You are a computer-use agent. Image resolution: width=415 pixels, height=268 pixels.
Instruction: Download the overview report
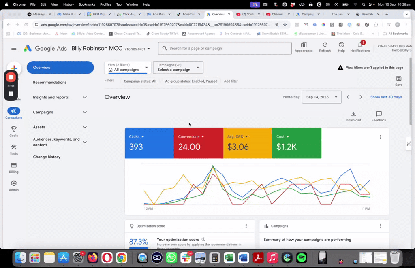(x=353, y=116)
